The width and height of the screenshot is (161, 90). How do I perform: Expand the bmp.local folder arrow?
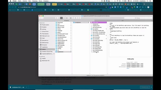click(71, 22)
